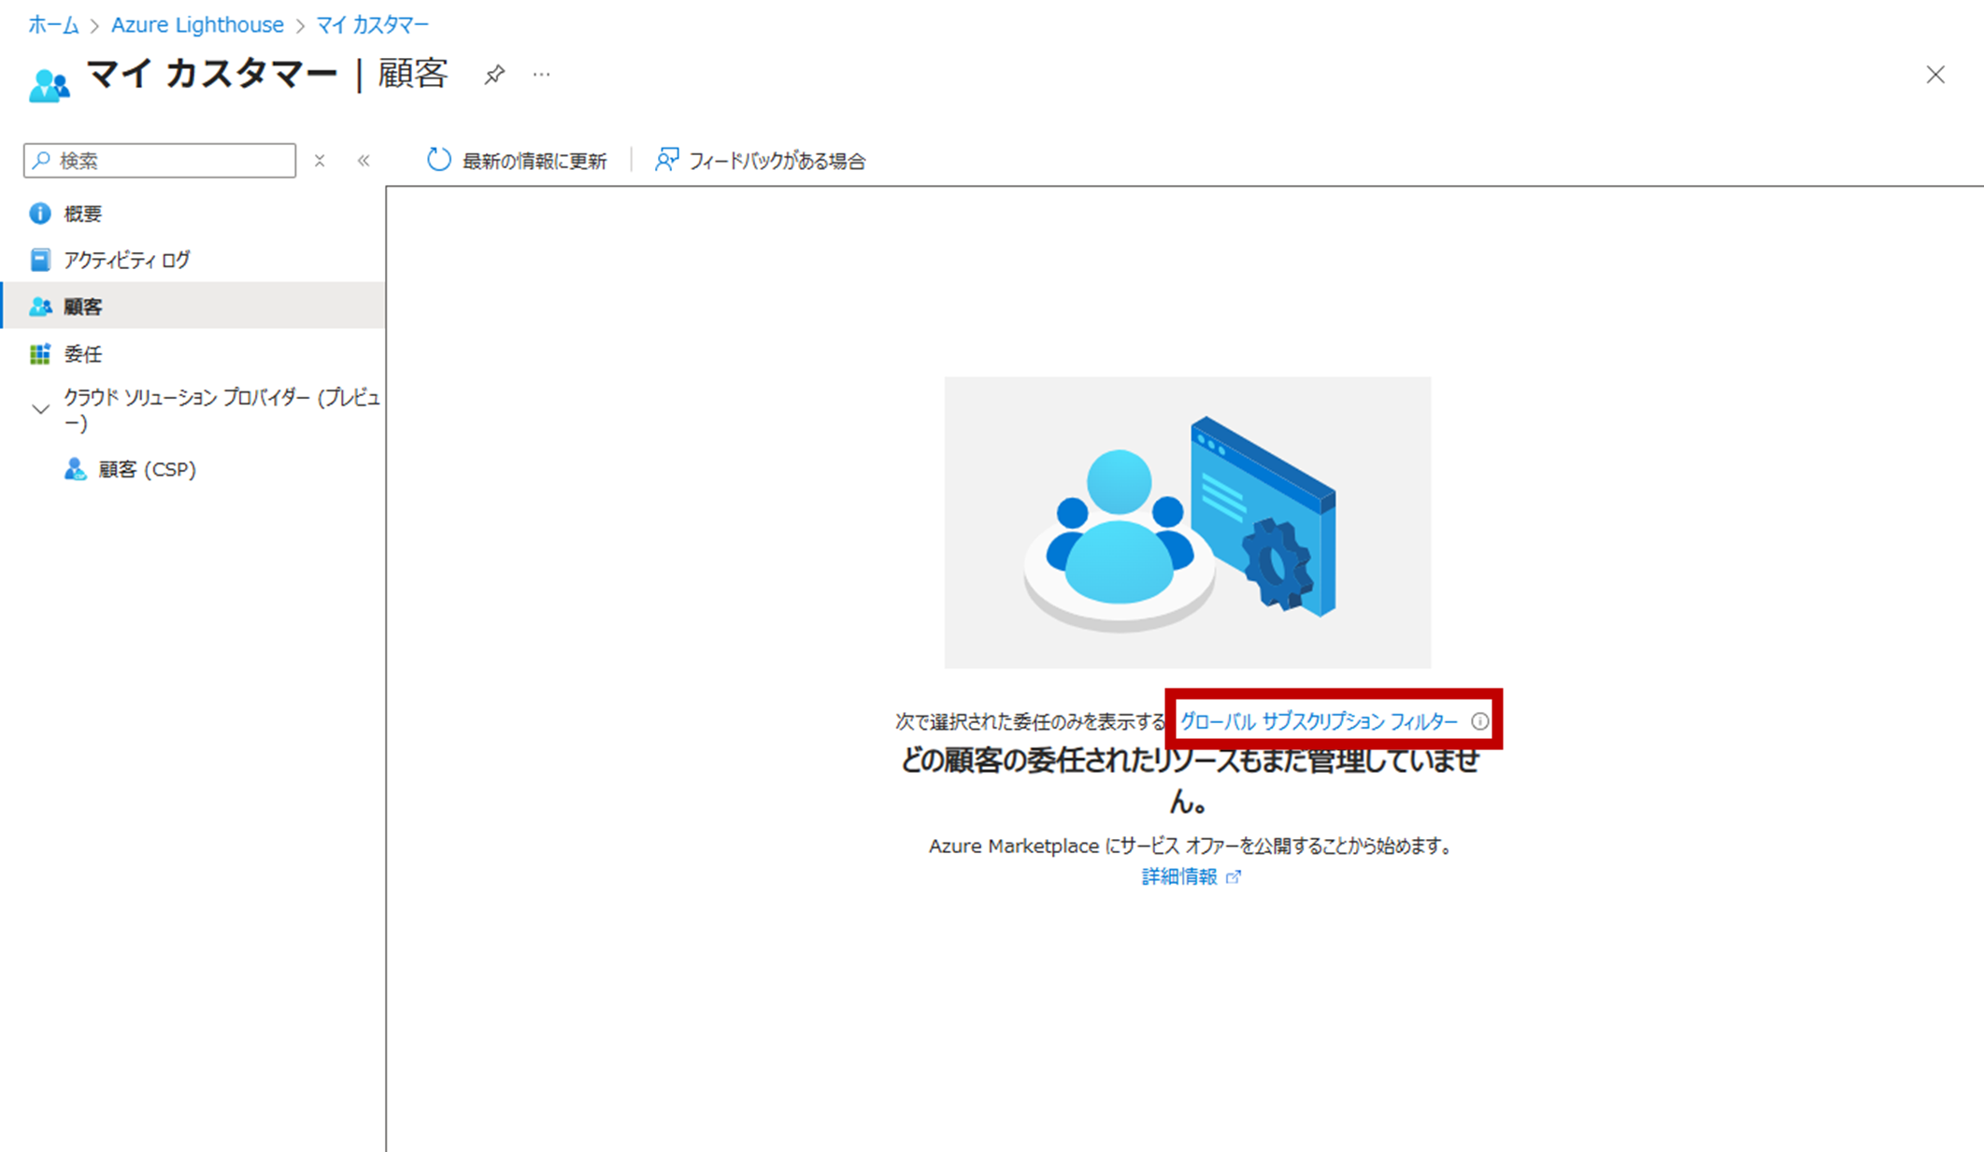The width and height of the screenshot is (1984, 1152).
Task: Open the ellipsis more options menu
Action: click(x=541, y=75)
